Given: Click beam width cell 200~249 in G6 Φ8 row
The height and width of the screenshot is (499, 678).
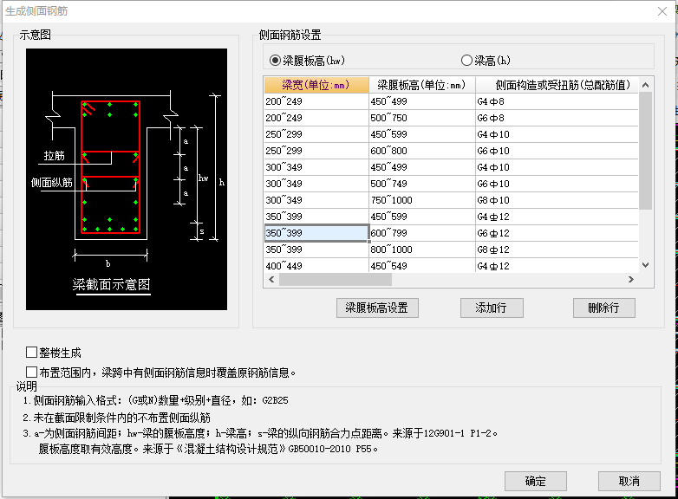Looking at the screenshot, I should [x=316, y=118].
